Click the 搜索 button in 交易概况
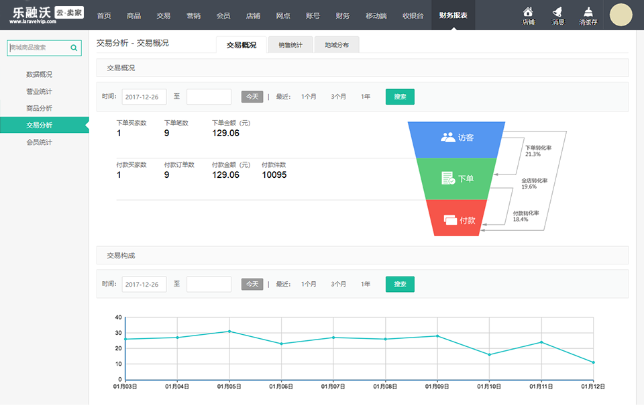This screenshot has height=406, width=644. 400,97
